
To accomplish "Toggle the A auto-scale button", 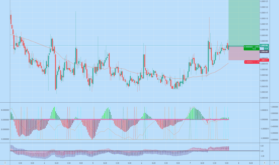I will point(265,163).
